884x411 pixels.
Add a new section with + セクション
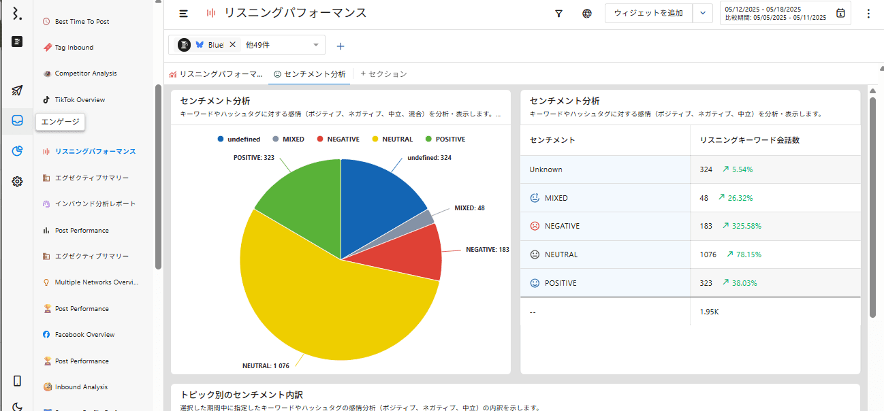(x=383, y=73)
